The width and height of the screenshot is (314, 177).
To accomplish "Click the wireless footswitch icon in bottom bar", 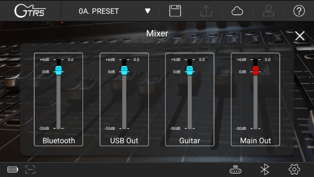I will 235,170.
